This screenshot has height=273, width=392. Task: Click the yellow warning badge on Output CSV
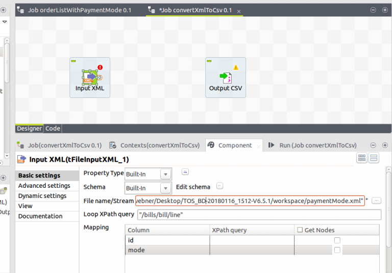tap(236, 67)
